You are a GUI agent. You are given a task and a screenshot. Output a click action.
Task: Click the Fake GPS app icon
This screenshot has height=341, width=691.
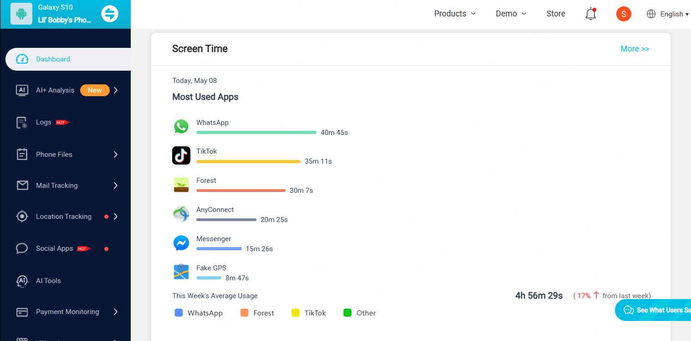pyautogui.click(x=181, y=272)
